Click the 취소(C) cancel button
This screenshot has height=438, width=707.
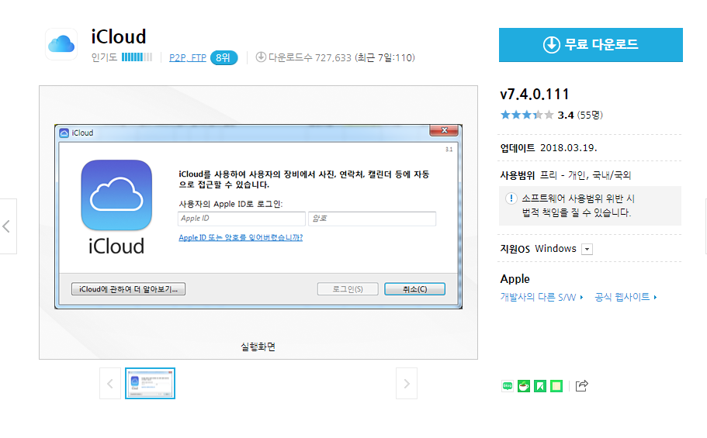(x=415, y=289)
